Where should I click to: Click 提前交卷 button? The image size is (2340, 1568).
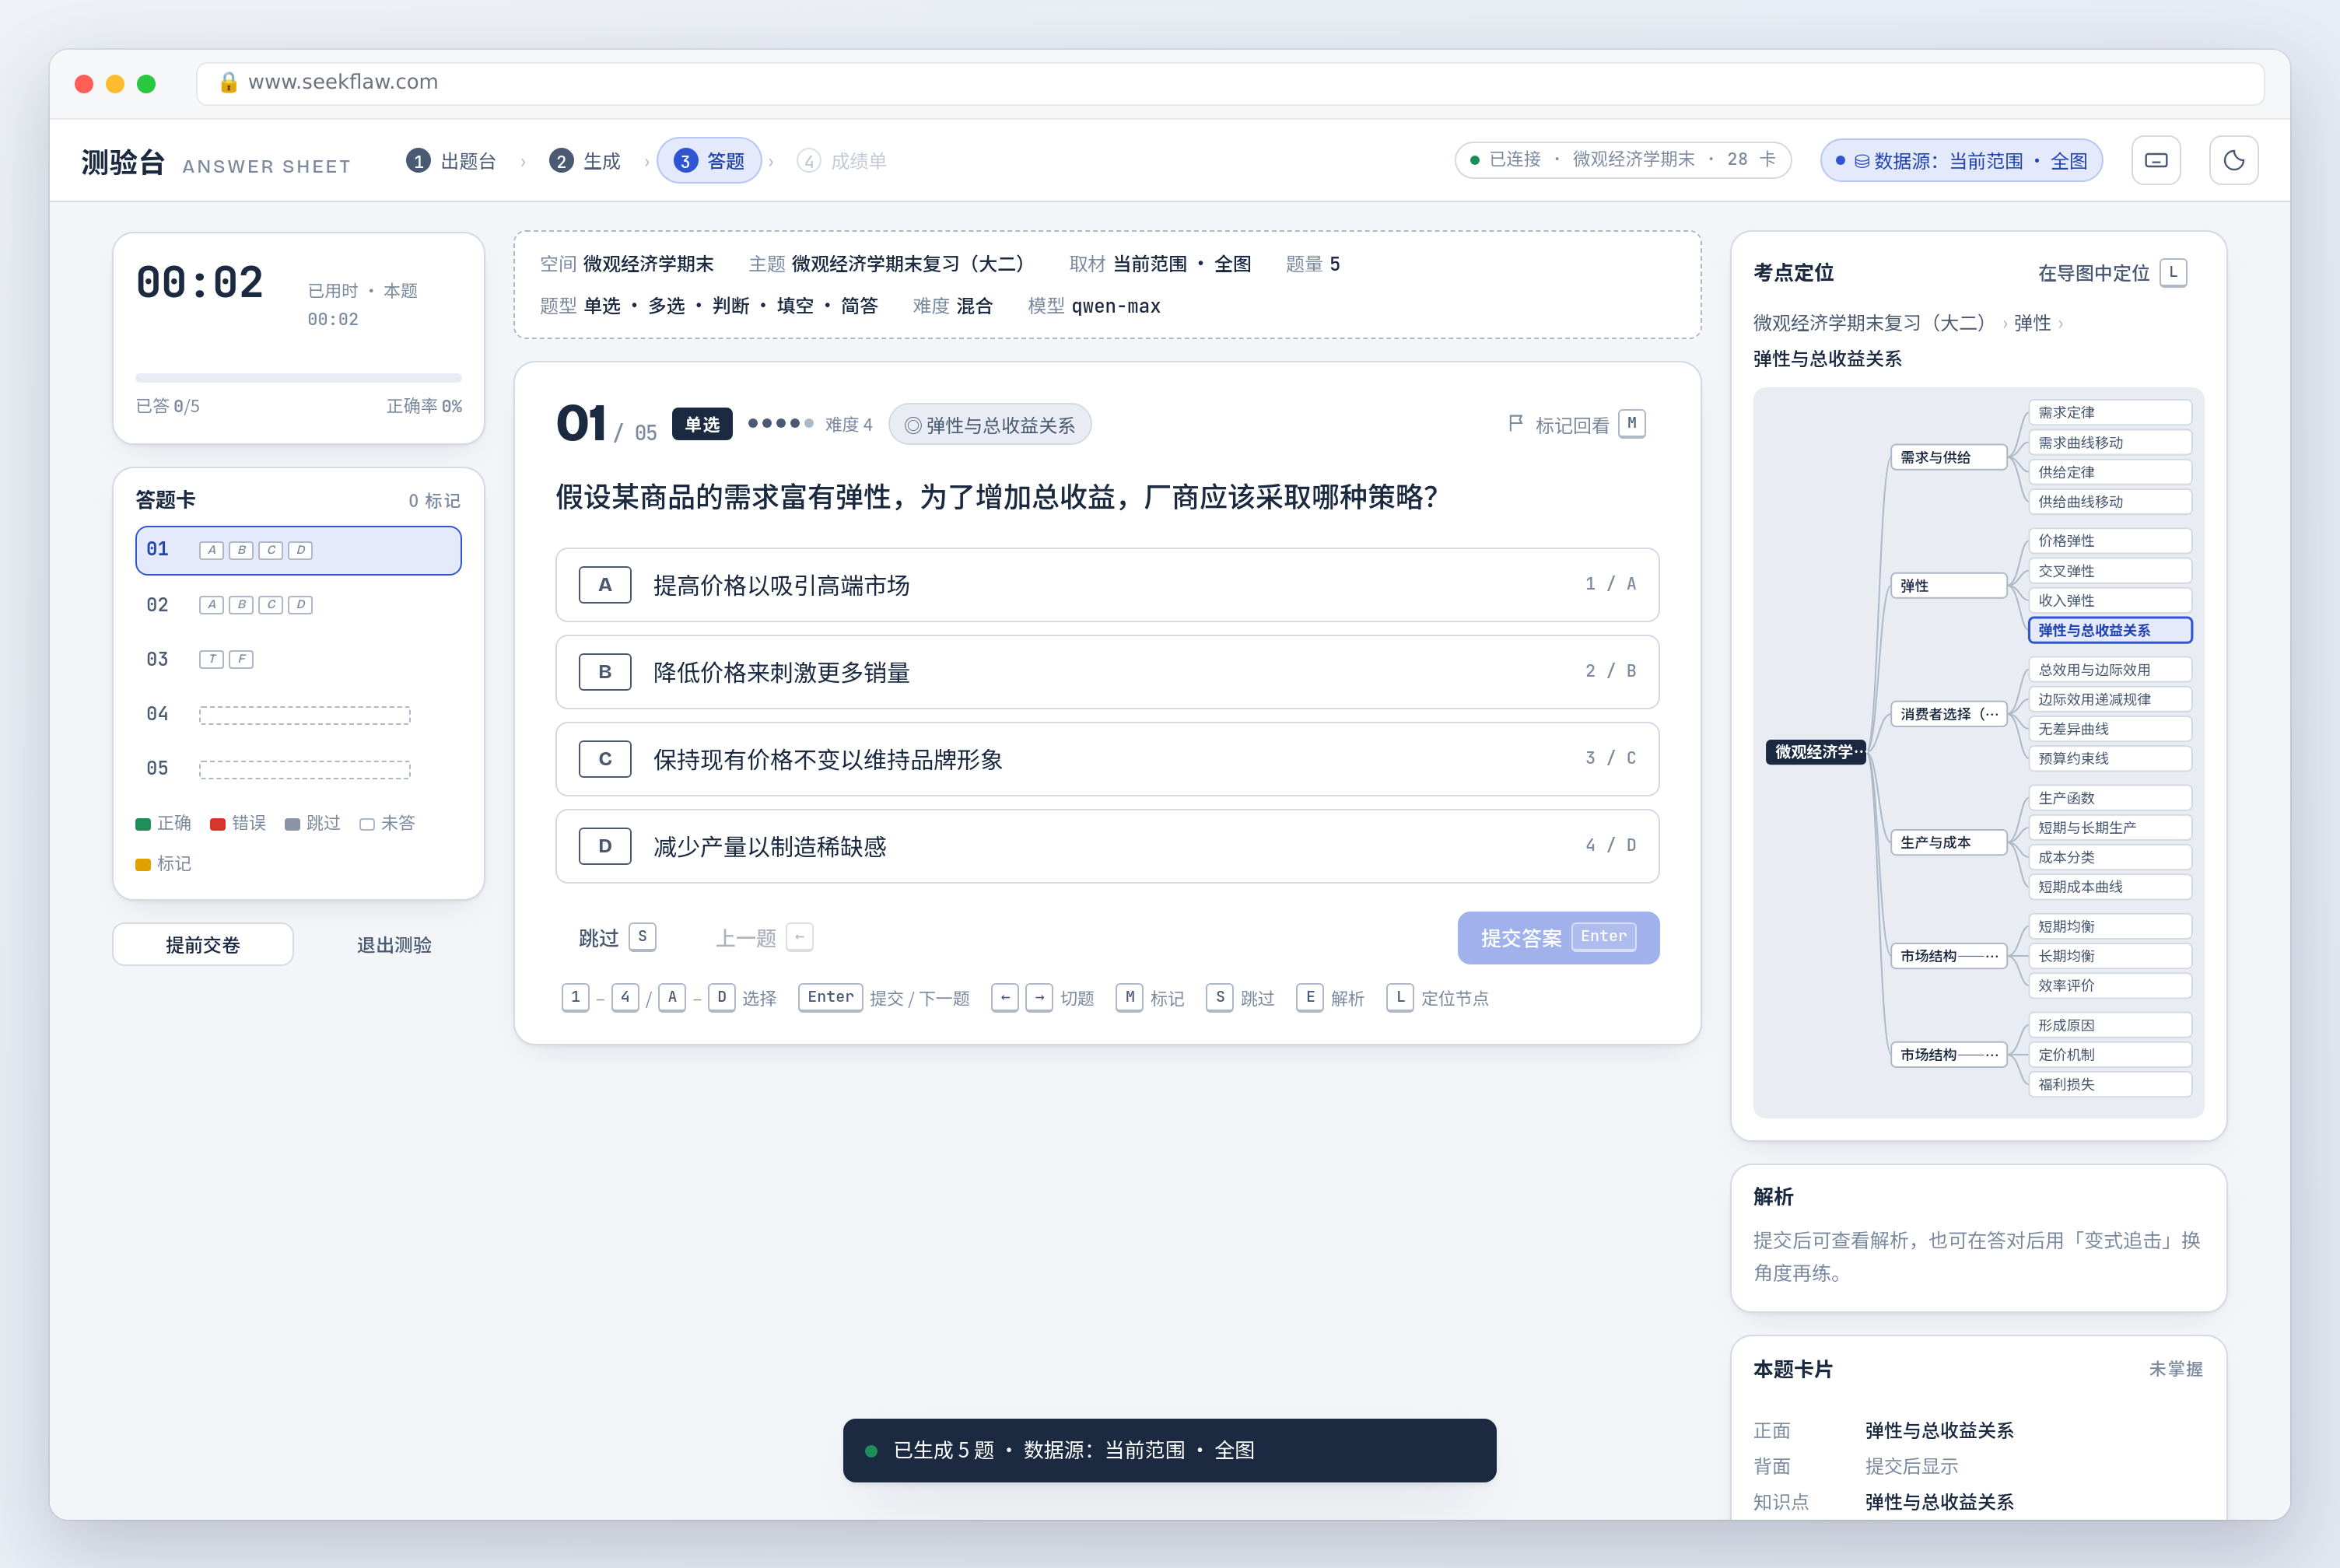click(203, 944)
